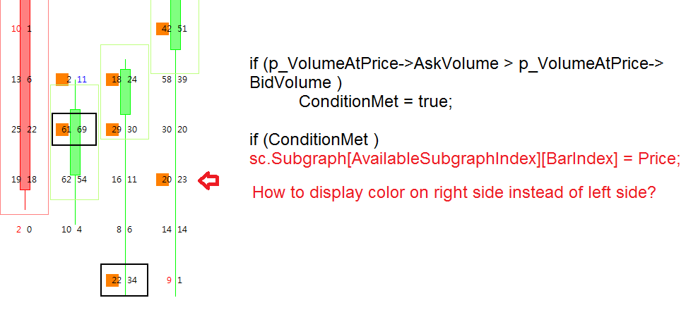Click the red question about display color
The width and height of the screenshot is (698, 329).
pyautogui.click(x=454, y=192)
